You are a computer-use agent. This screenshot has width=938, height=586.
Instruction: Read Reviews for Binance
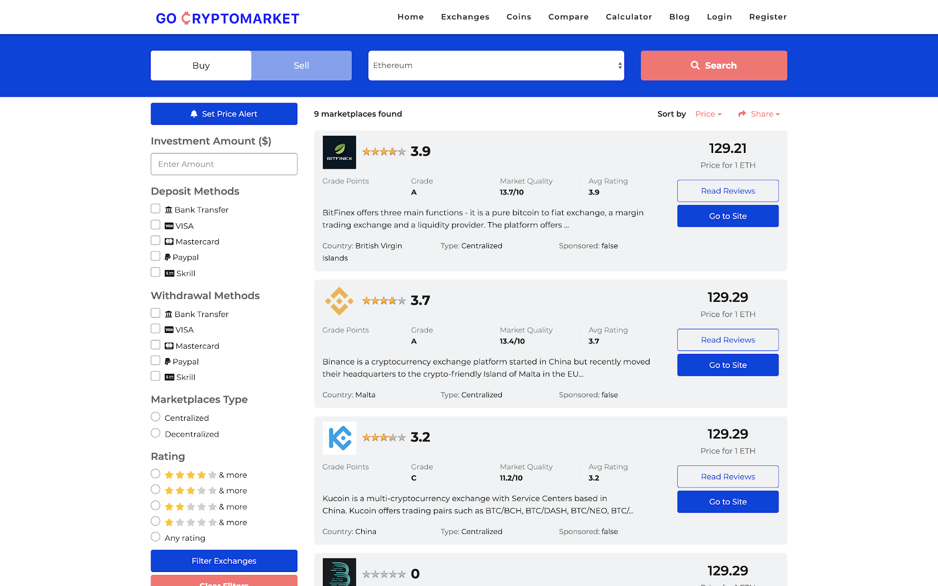728,340
